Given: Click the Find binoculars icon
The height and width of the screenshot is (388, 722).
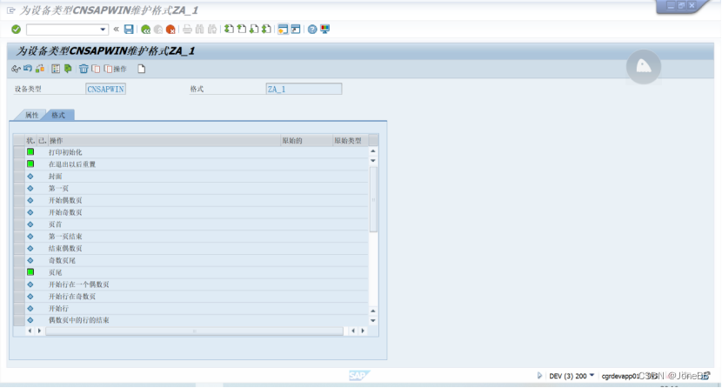Looking at the screenshot, I should pyautogui.click(x=199, y=30).
